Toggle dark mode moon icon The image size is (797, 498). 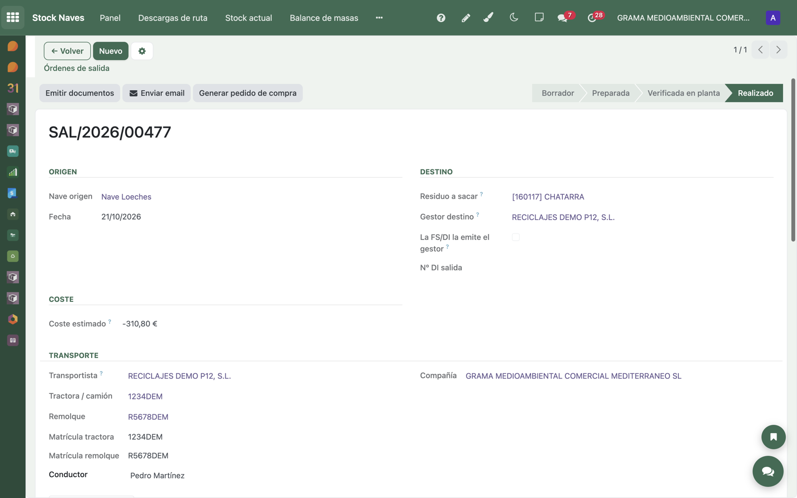pos(514,17)
